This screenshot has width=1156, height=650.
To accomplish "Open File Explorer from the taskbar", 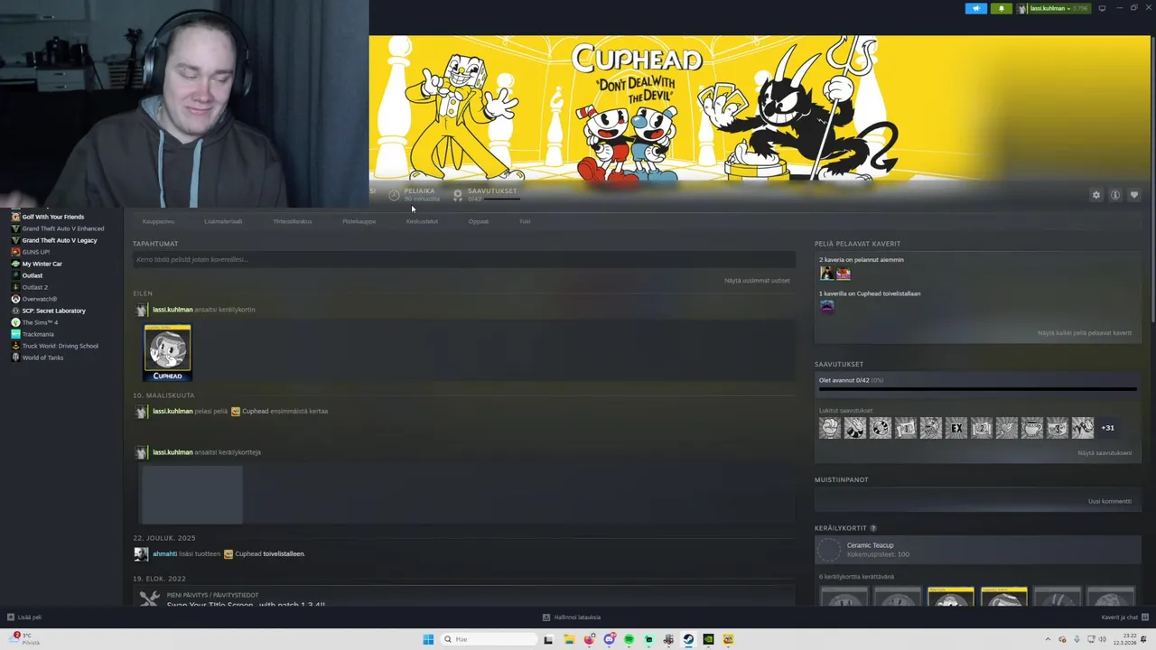I will (x=569, y=639).
